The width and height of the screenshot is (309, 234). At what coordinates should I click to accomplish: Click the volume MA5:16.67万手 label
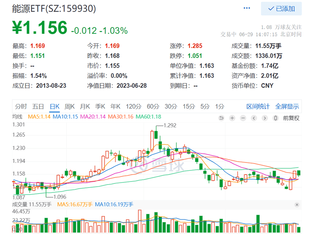75,205
